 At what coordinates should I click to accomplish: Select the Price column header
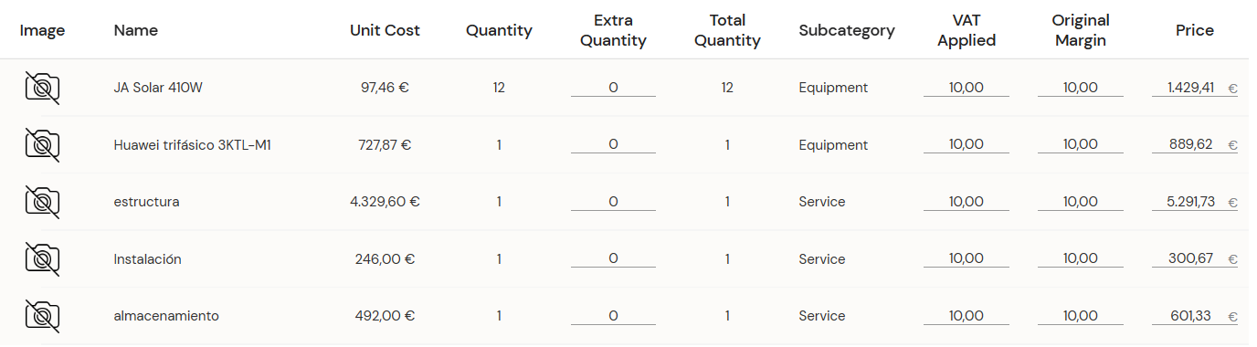coord(1195,30)
